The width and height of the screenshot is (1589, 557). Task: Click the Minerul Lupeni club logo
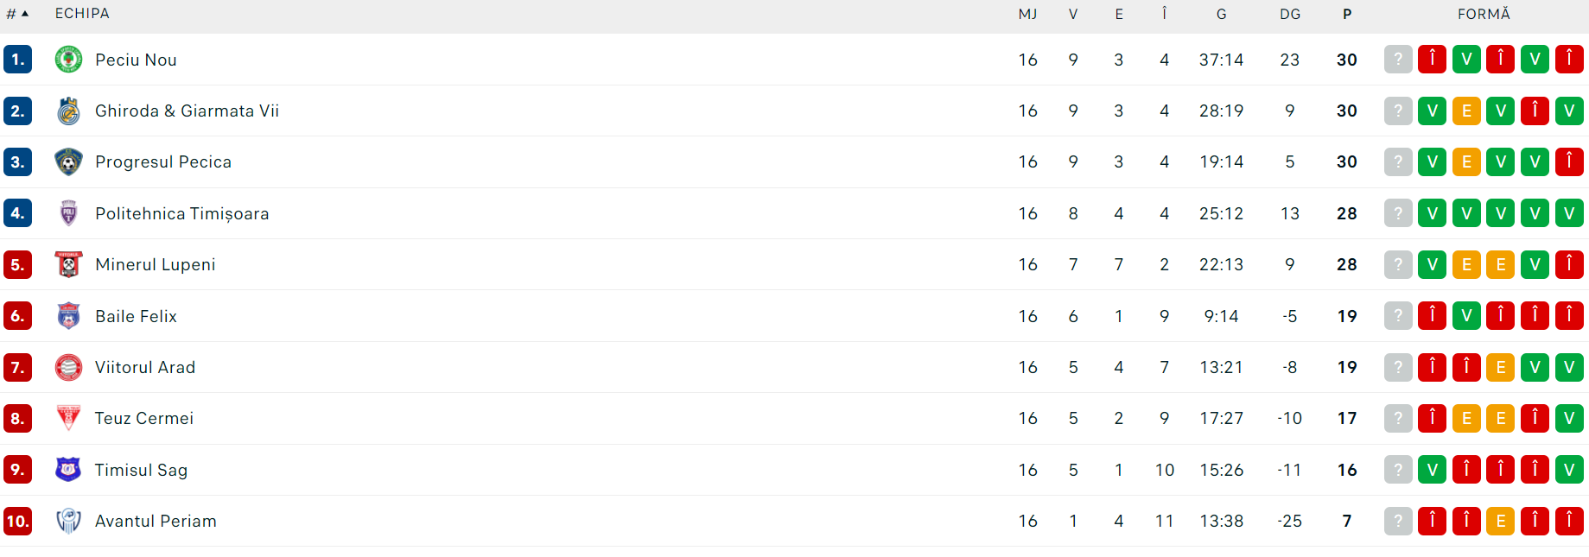click(68, 264)
